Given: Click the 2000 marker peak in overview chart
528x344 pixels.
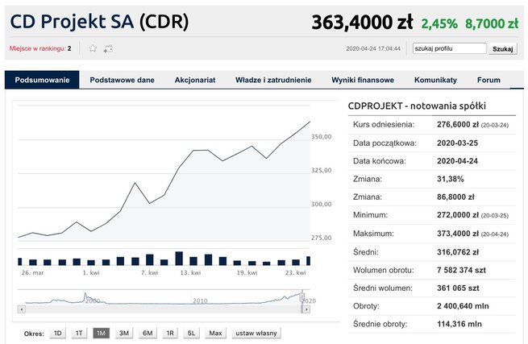Looking at the screenshot, I should (85, 295).
